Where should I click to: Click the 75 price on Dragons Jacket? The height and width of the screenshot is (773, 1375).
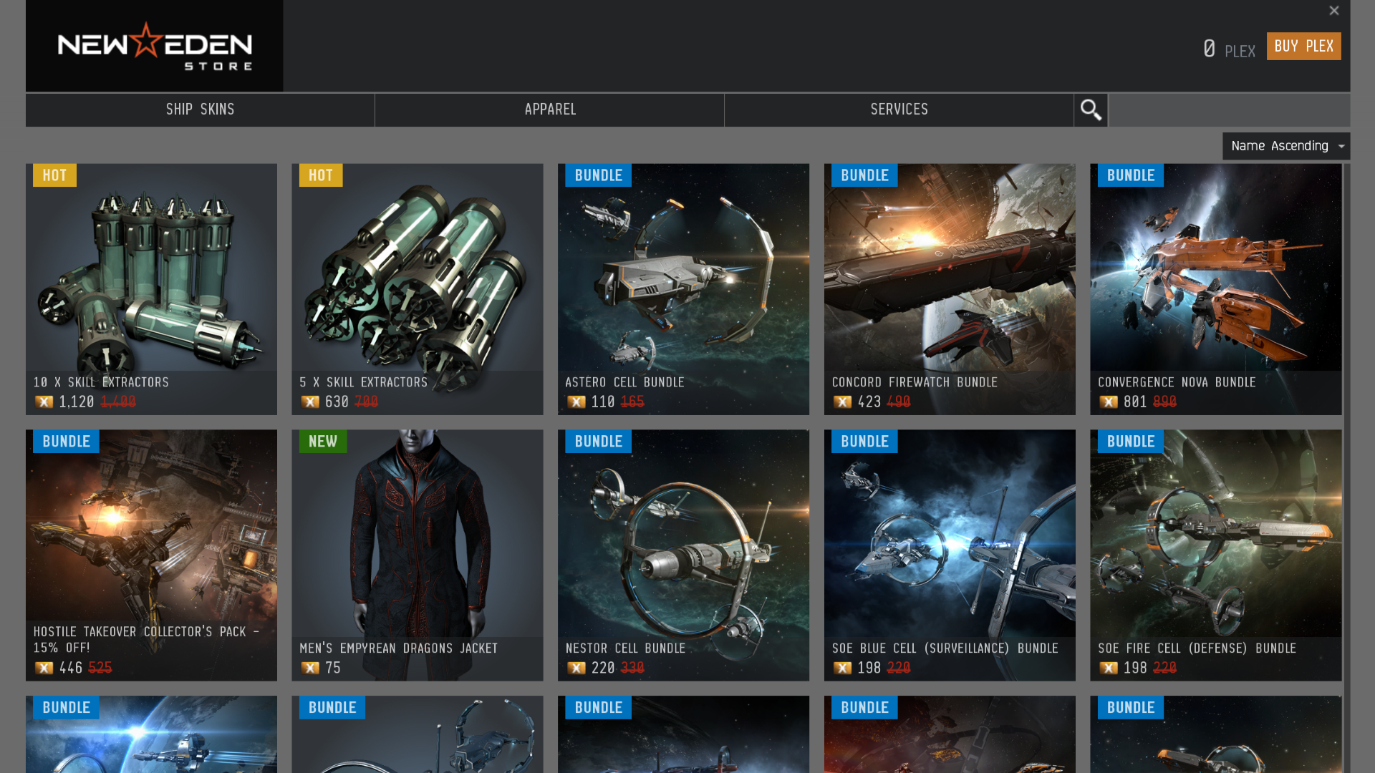333,668
